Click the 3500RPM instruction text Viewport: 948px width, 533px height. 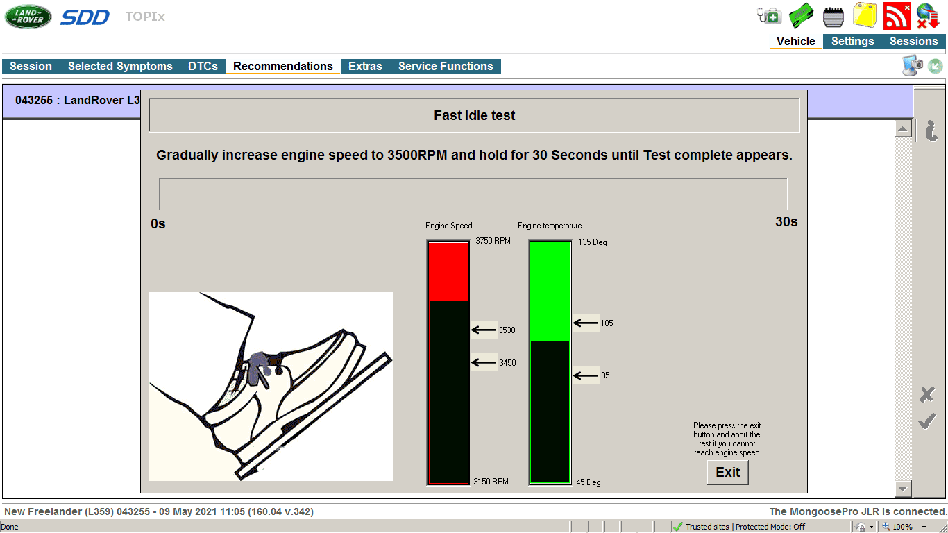(474, 155)
